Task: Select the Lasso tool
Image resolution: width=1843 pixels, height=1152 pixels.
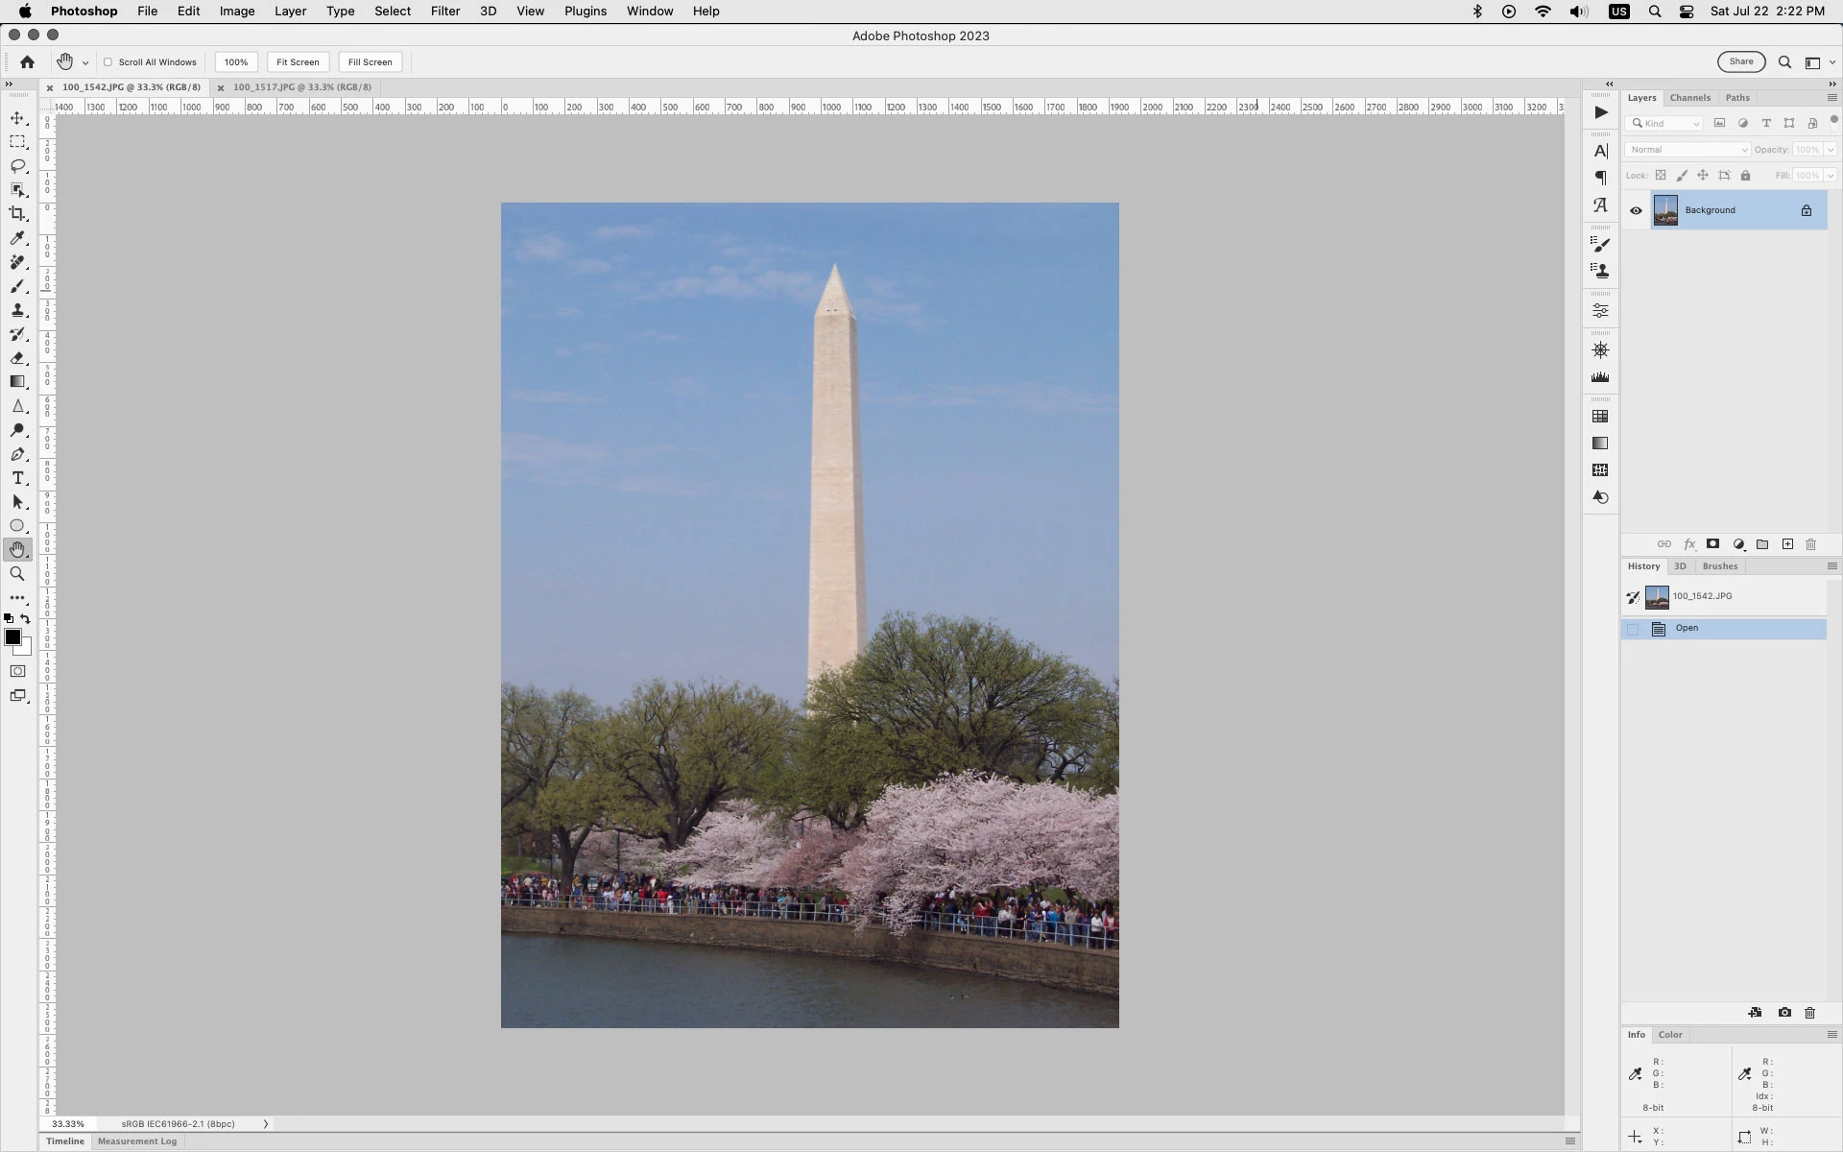Action: pos(17,166)
